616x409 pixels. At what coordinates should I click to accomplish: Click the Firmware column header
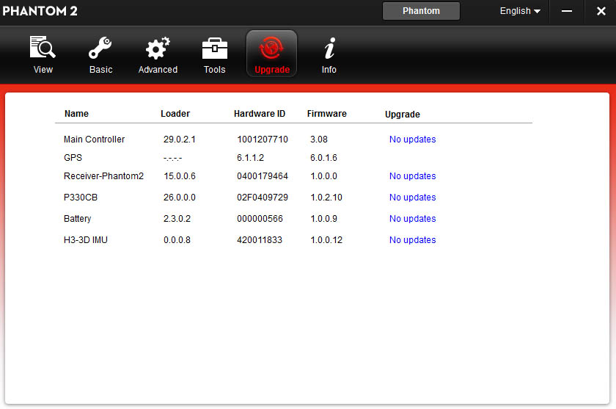point(327,114)
